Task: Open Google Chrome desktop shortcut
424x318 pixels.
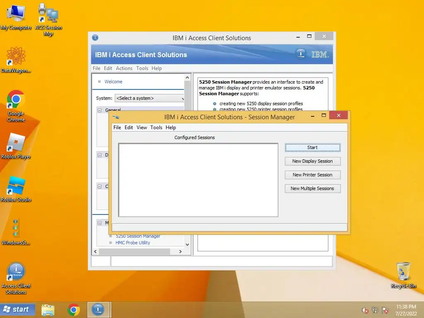Action: tap(16, 106)
